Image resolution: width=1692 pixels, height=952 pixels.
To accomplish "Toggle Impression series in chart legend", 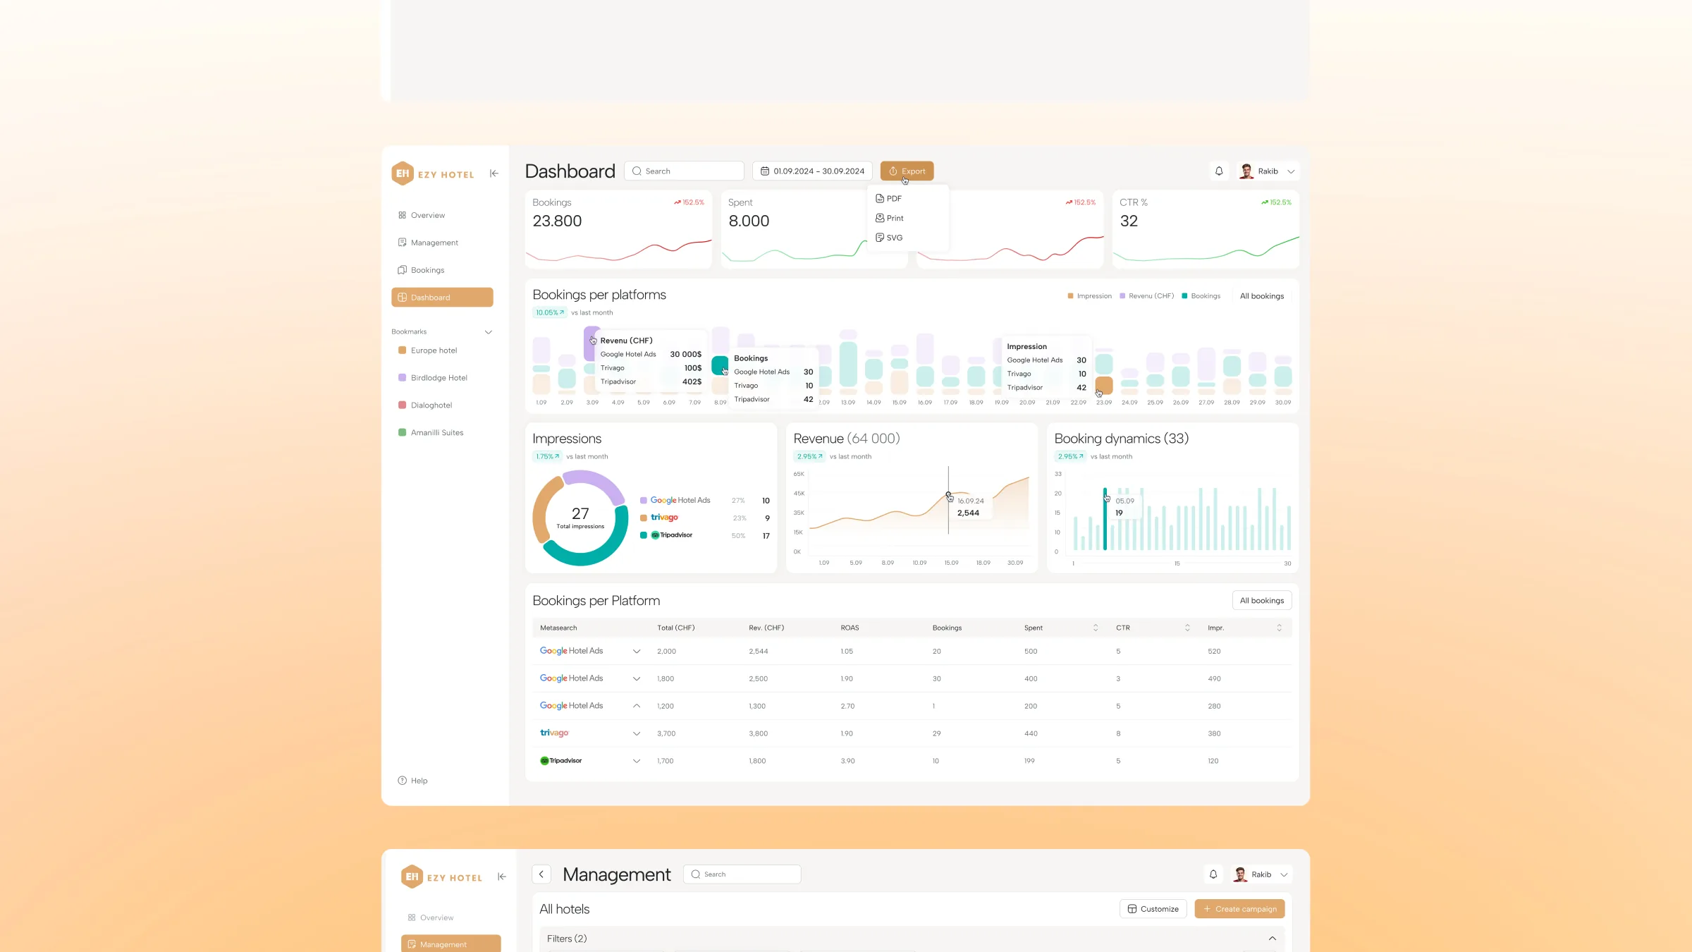I will coord(1090,296).
